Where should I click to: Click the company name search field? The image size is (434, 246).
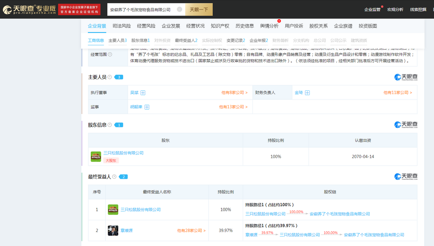click(x=141, y=10)
